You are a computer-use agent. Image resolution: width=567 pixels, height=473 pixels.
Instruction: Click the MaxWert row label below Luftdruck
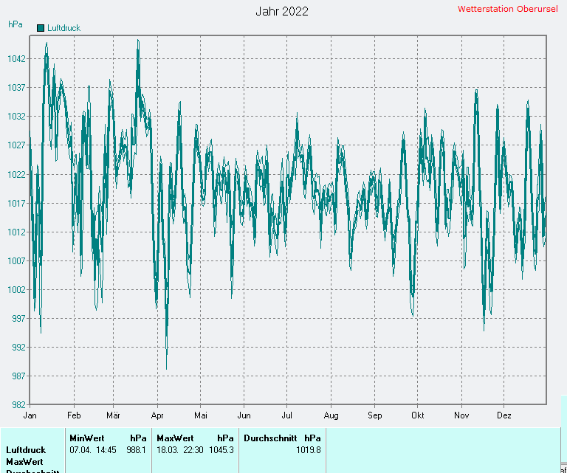coord(24,462)
